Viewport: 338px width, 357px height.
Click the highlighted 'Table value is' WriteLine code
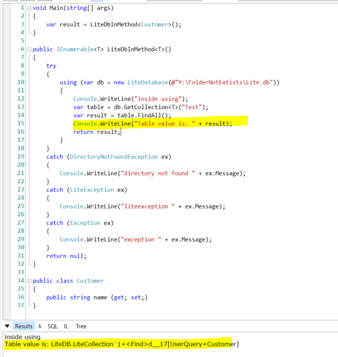coord(152,124)
